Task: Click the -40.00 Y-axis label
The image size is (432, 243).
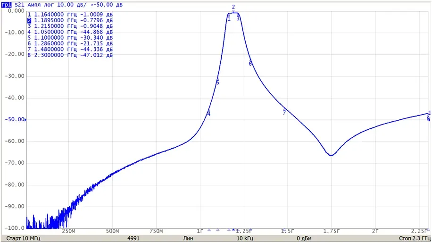Action: coord(15,98)
